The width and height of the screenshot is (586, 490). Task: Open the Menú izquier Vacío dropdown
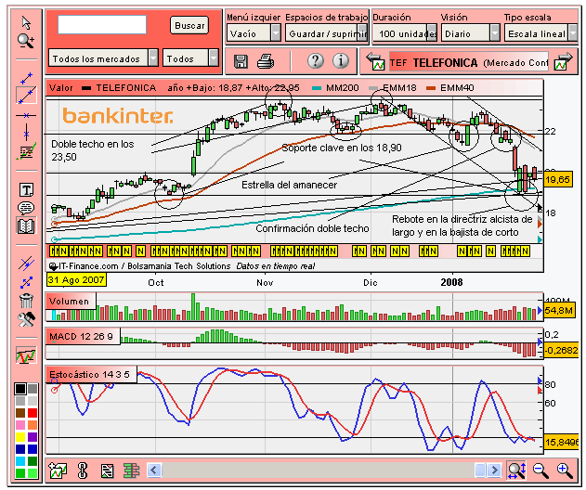tap(254, 33)
